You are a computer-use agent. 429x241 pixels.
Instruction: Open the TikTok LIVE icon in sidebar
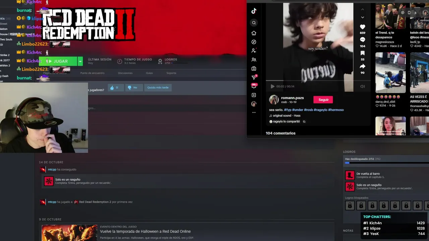tap(254, 69)
